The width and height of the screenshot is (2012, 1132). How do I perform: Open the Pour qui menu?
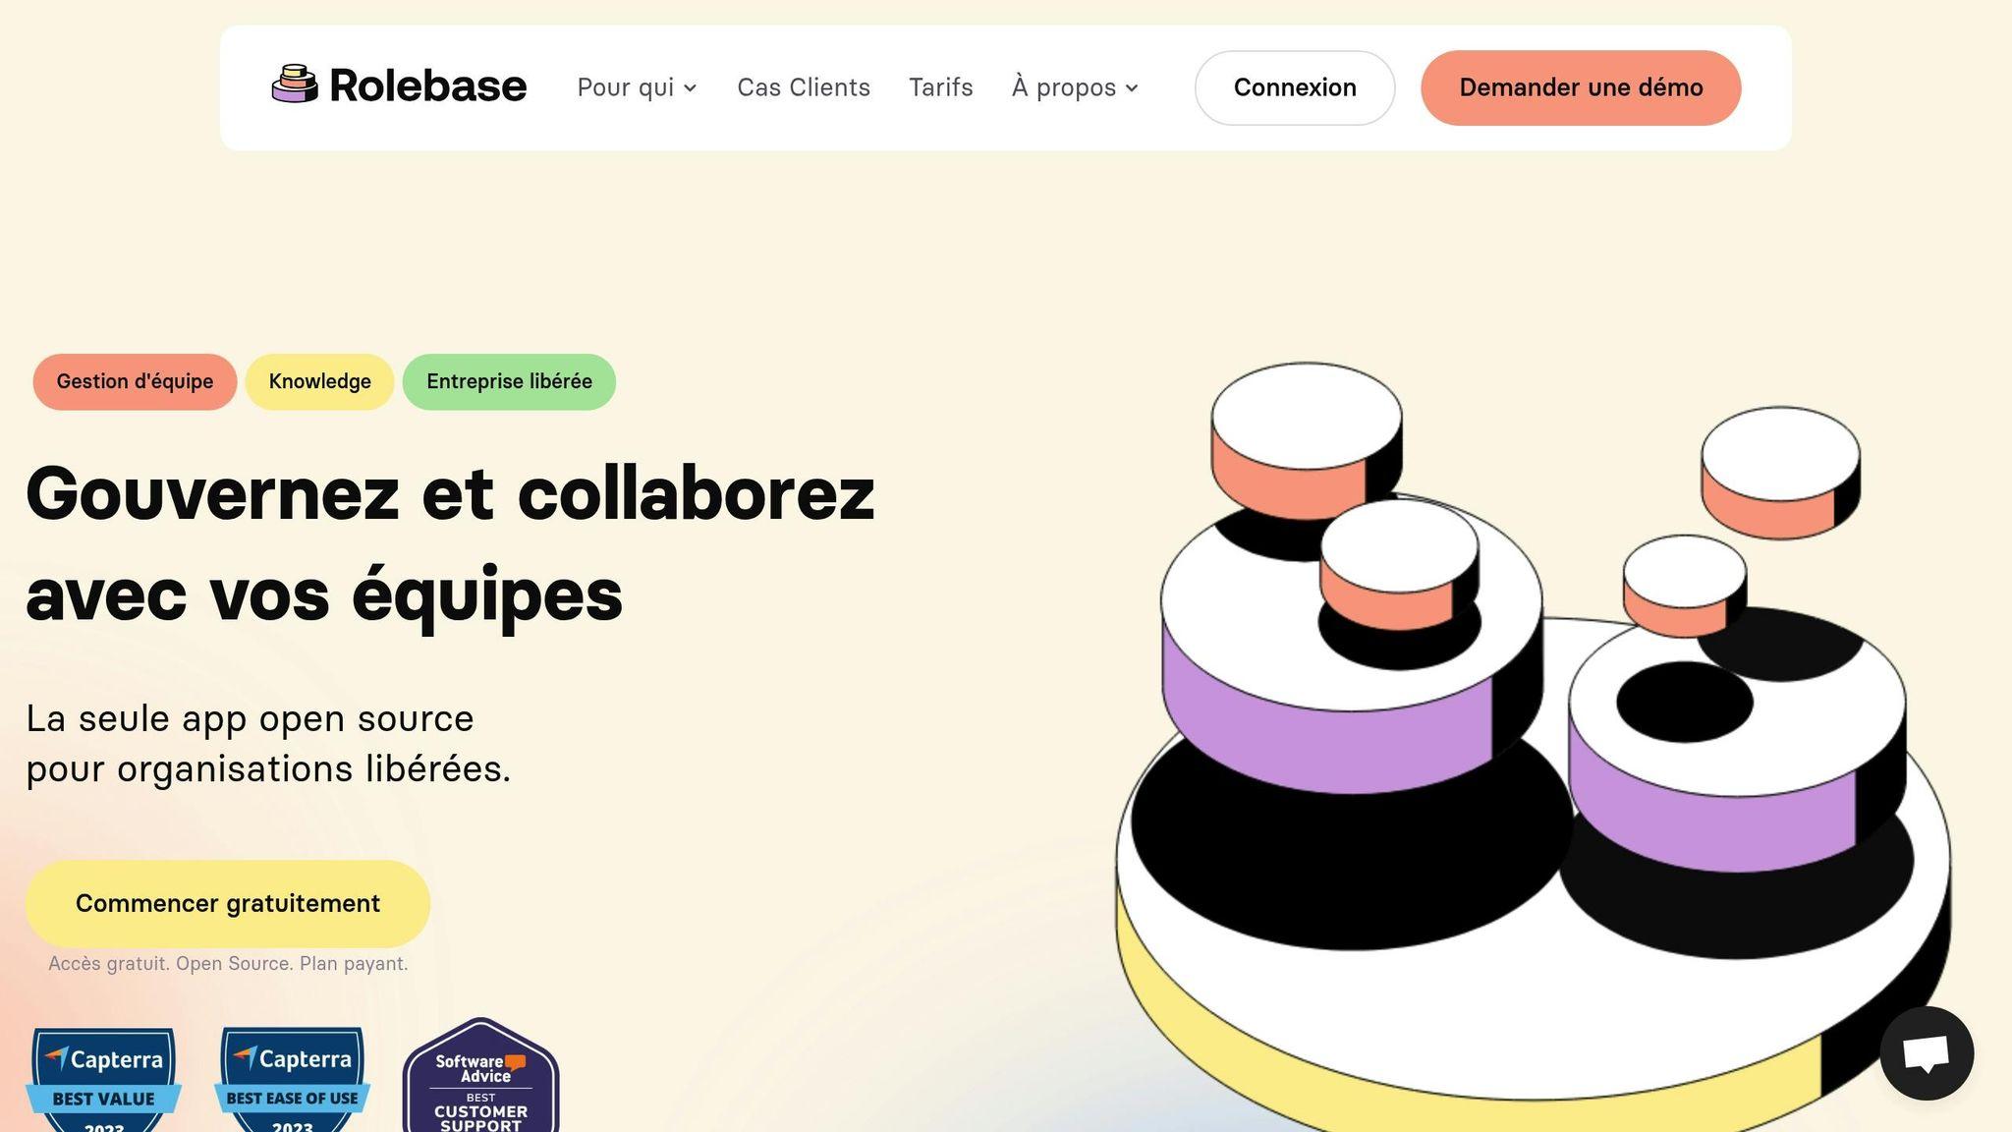pyautogui.click(x=638, y=87)
